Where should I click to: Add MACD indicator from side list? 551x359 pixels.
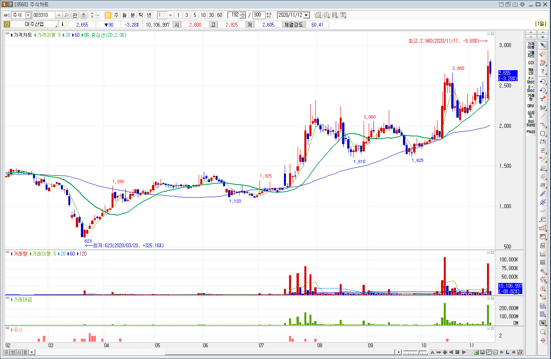click(531, 71)
